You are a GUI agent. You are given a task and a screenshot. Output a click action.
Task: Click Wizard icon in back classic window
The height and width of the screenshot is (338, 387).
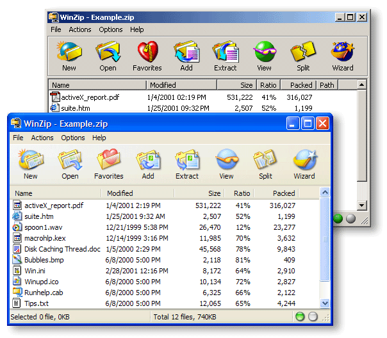[x=343, y=51]
